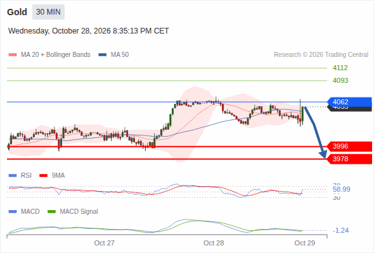Screen dimensions: 374x253
Task: Click the Gold chart title
Action: 17,12
